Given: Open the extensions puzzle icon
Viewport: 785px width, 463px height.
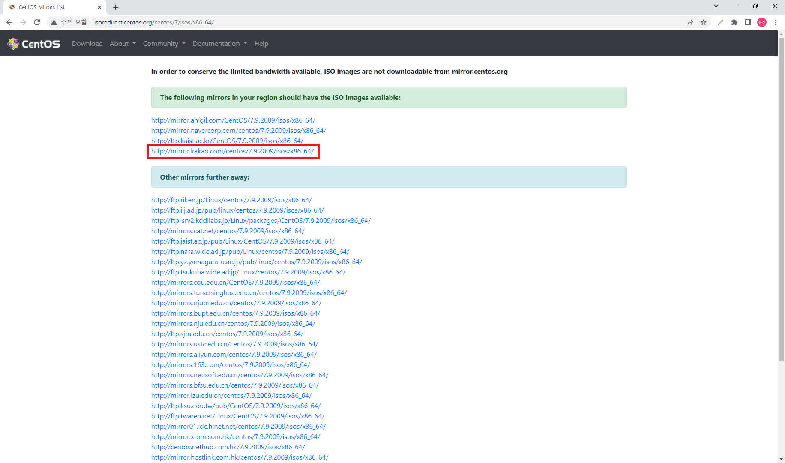Looking at the screenshot, I should pyautogui.click(x=734, y=22).
